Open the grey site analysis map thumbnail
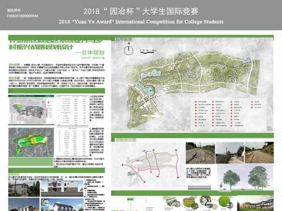Screen dimensions: 282x211 (x=31, y=110)
